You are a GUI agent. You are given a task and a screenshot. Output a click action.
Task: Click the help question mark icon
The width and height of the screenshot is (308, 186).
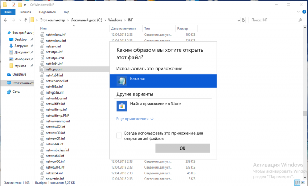tap(304, 12)
